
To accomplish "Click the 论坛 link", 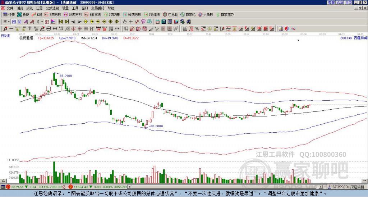I will coord(340,3).
